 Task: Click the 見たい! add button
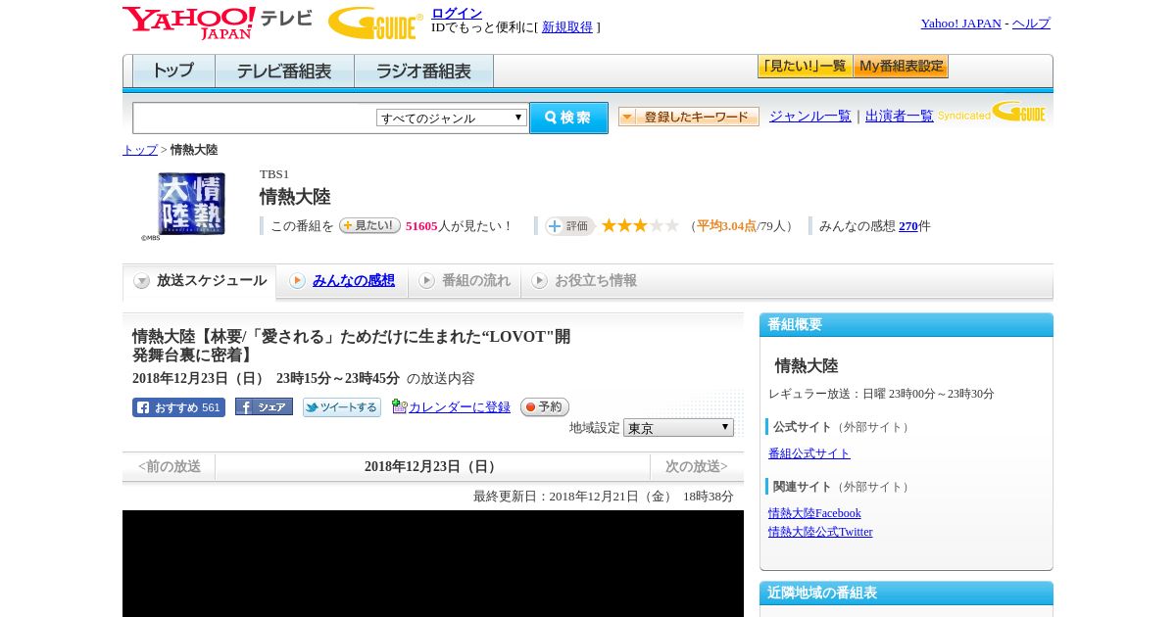(369, 225)
